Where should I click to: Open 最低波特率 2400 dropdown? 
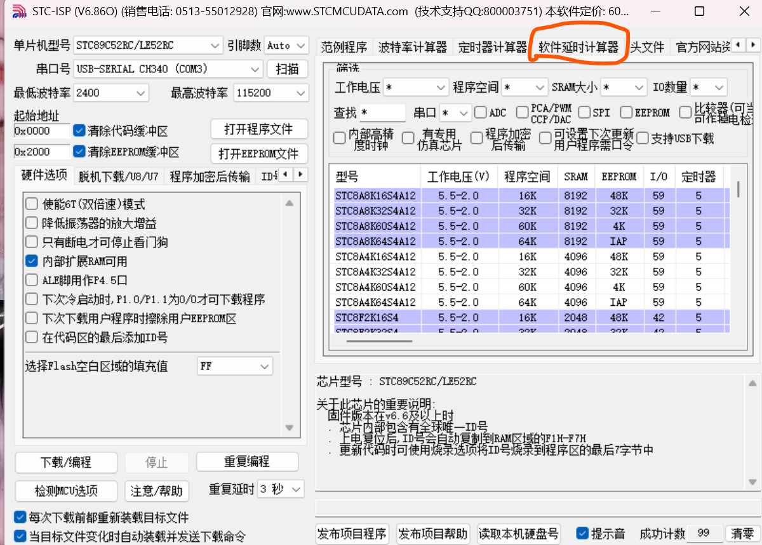pos(111,93)
